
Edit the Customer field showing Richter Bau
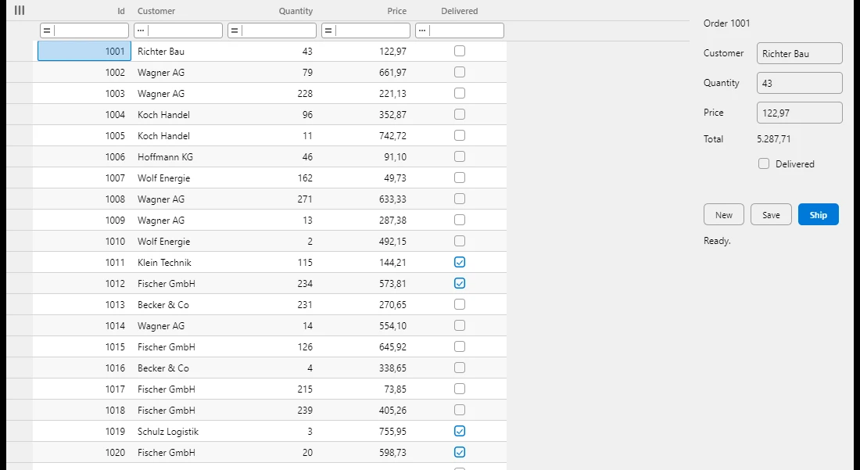click(x=799, y=54)
